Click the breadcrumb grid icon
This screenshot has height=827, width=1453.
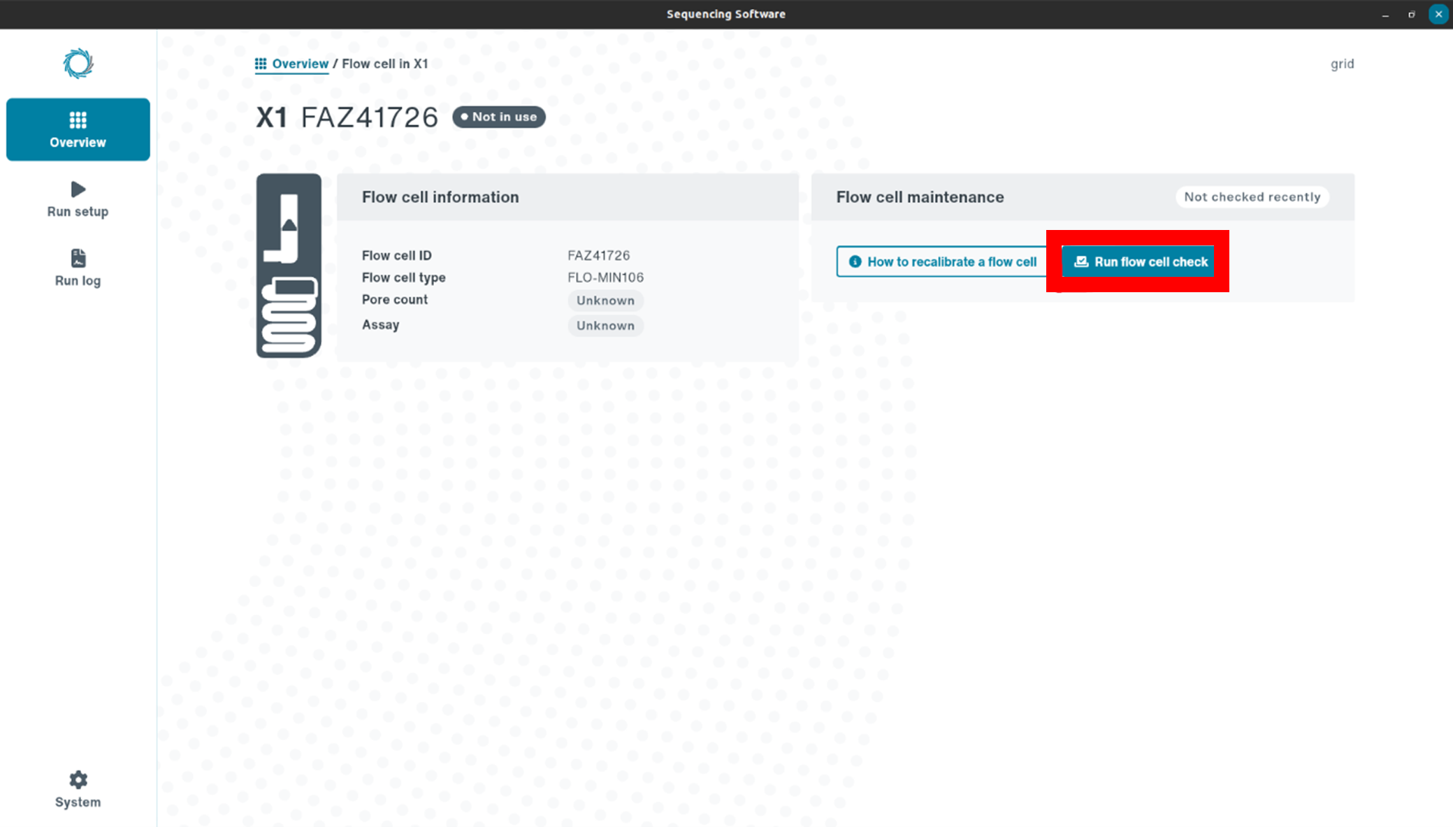261,64
